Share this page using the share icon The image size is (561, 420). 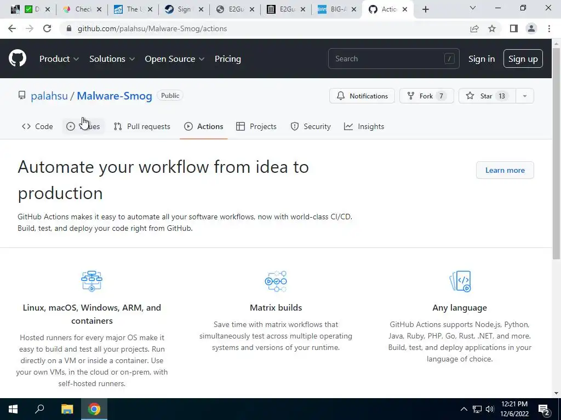pyautogui.click(x=474, y=28)
